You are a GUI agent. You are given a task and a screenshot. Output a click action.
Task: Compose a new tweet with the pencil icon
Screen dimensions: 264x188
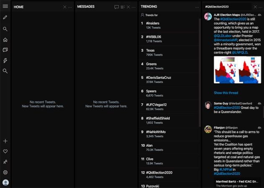pyautogui.click(x=5, y=17)
